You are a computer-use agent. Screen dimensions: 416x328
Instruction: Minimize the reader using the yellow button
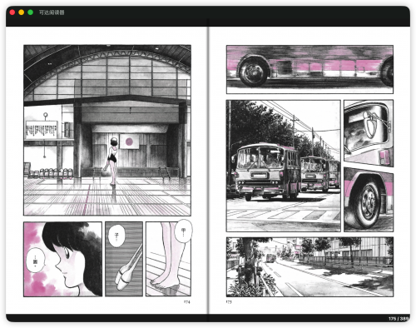[x=22, y=12]
